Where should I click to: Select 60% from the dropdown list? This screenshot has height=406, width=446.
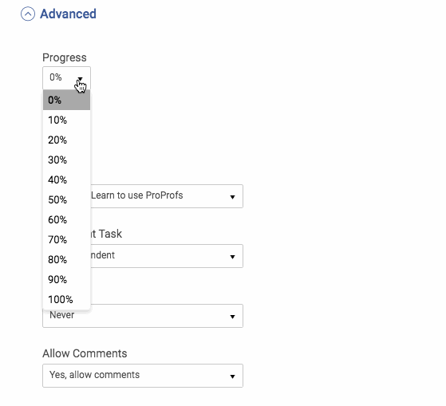(66, 219)
